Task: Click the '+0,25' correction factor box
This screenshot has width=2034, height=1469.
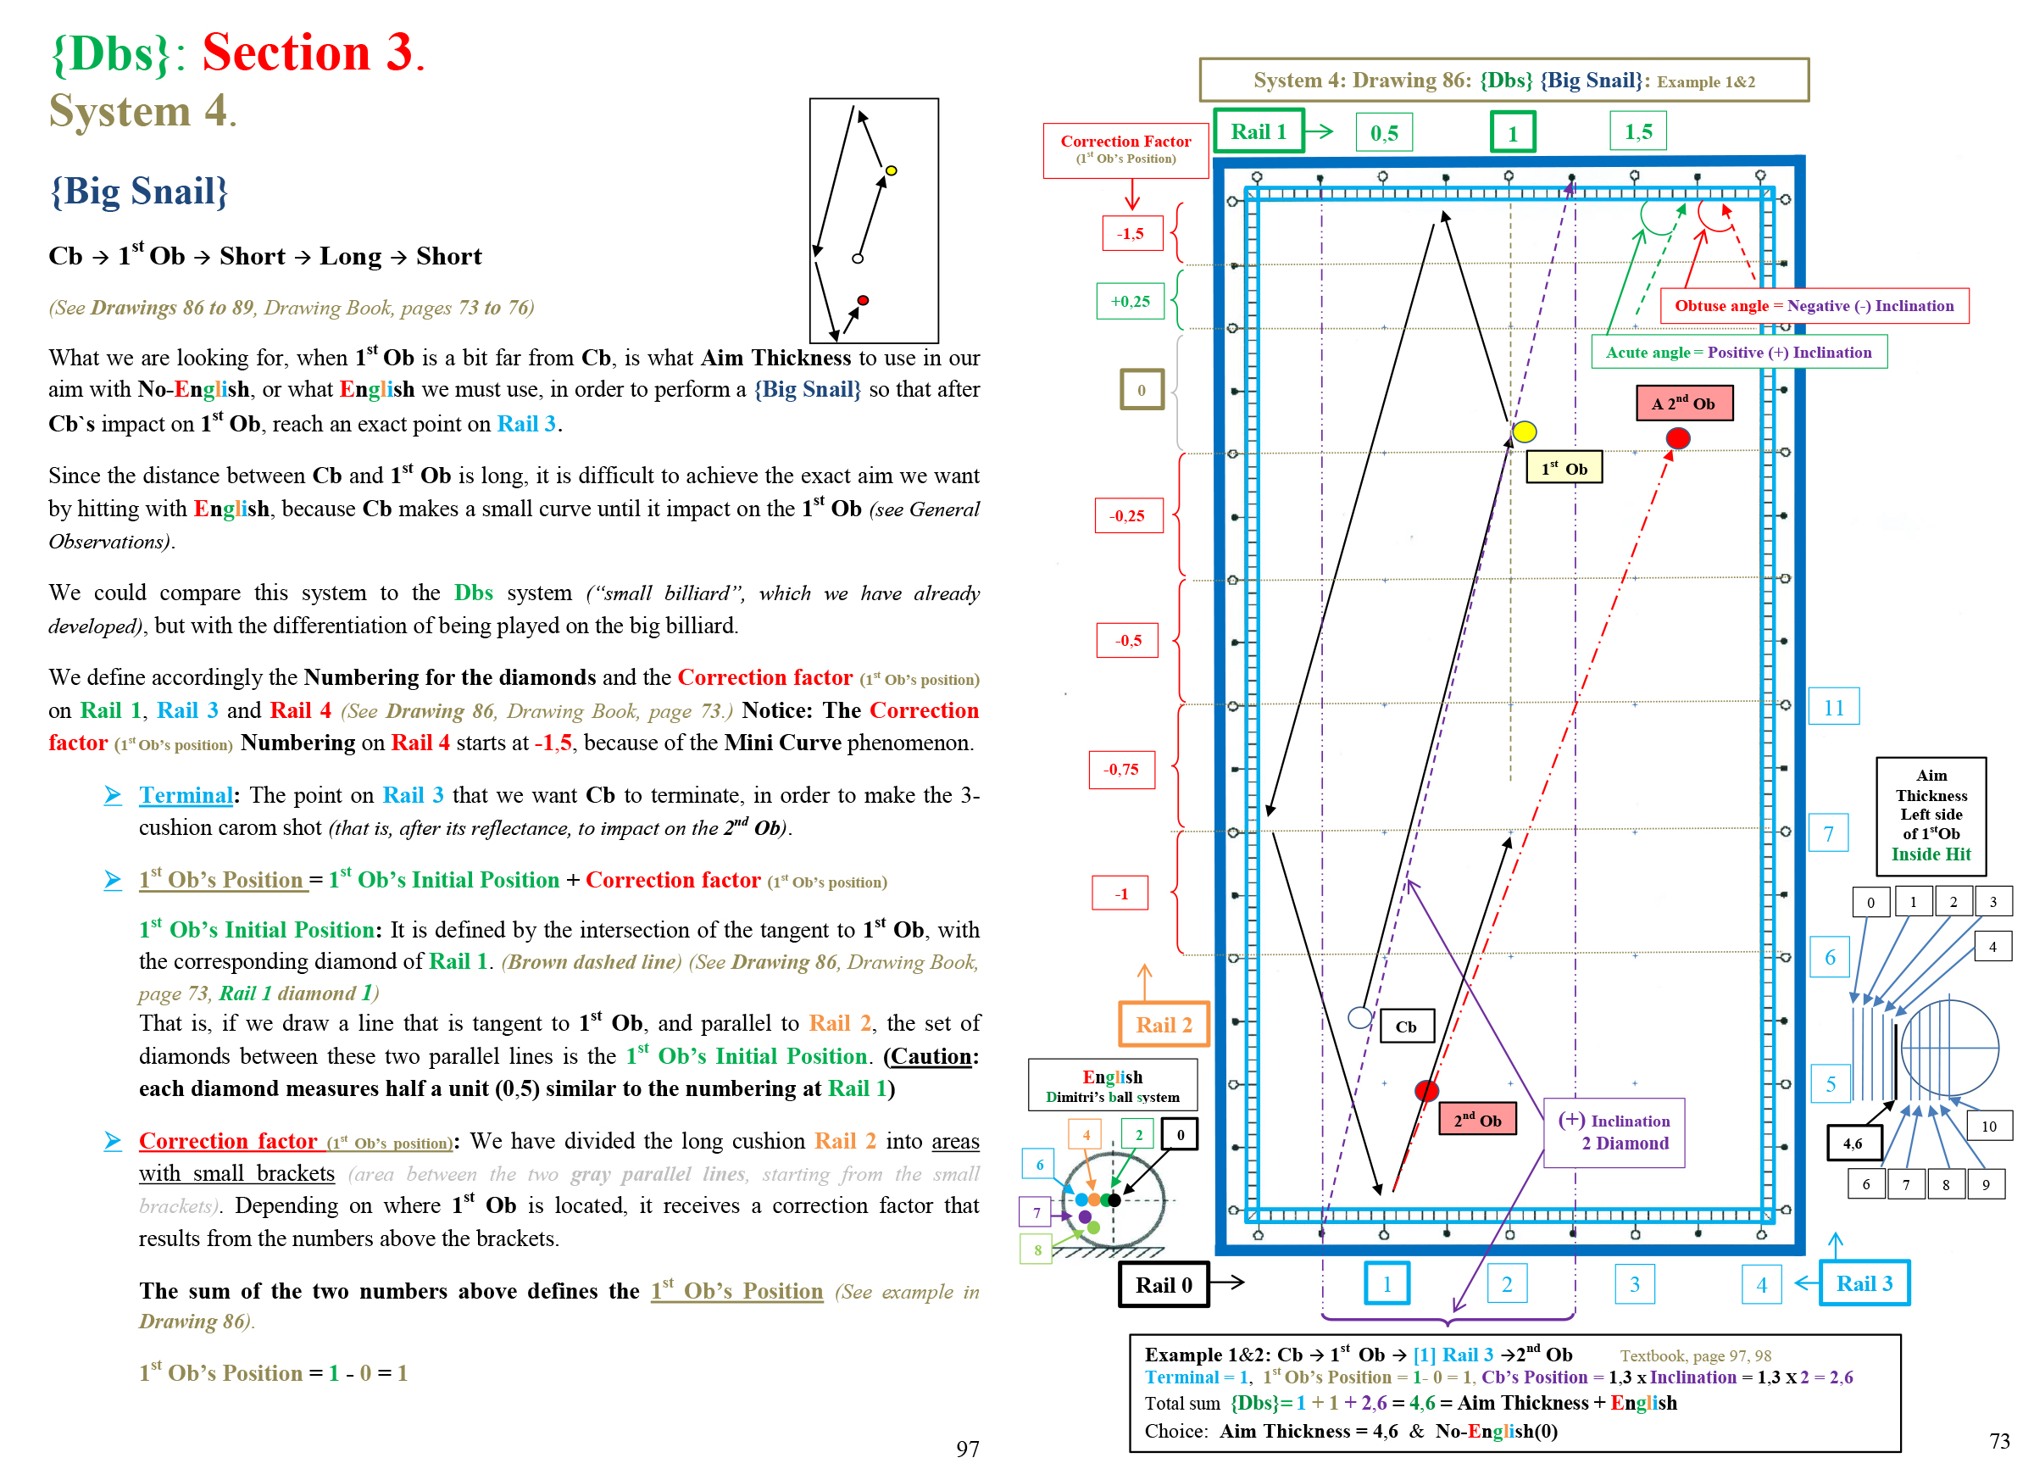Action: pyautogui.click(x=1131, y=301)
